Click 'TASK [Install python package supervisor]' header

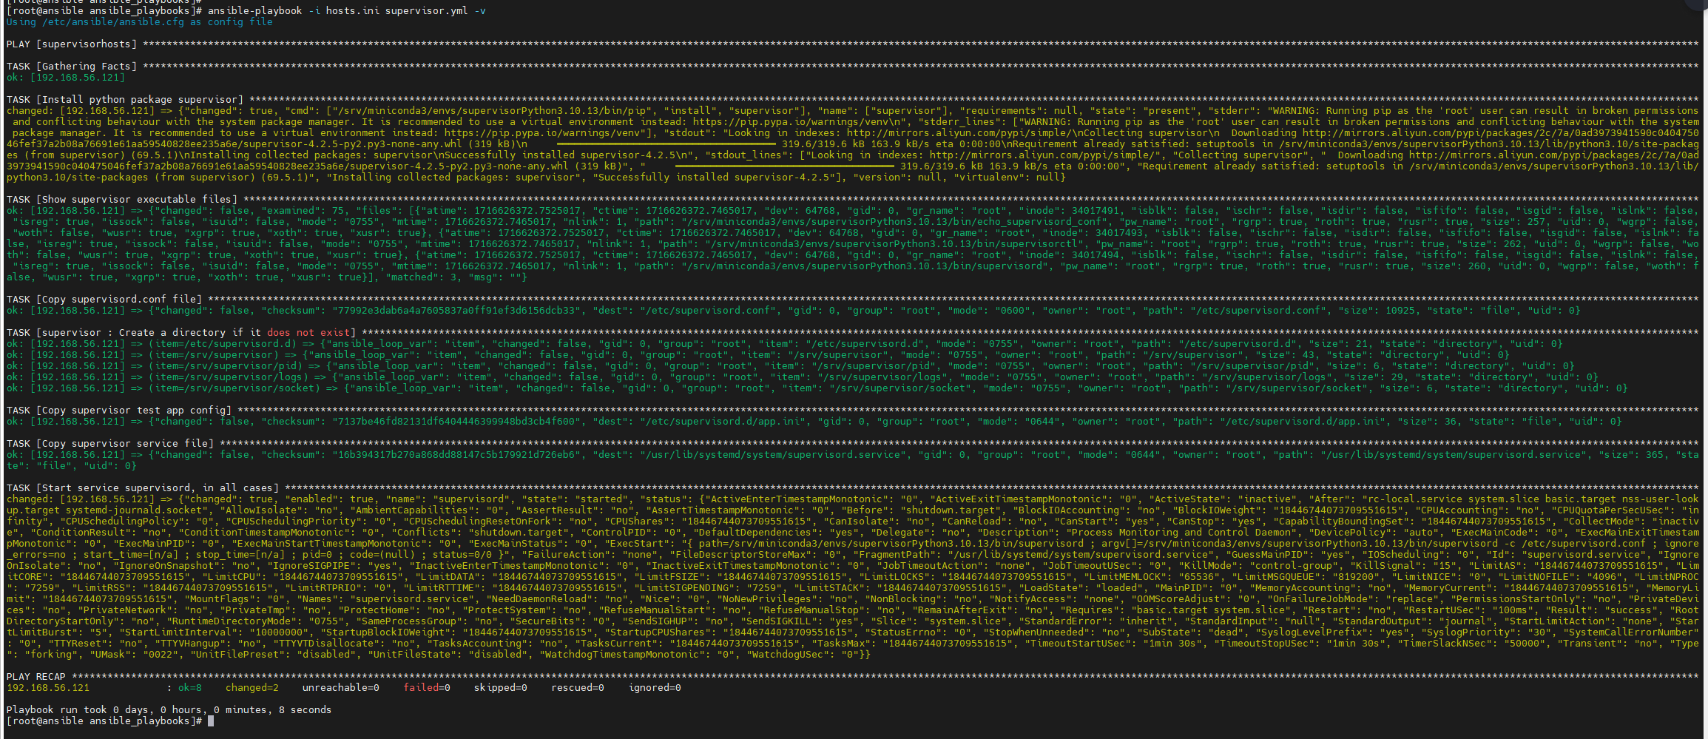coord(125,100)
